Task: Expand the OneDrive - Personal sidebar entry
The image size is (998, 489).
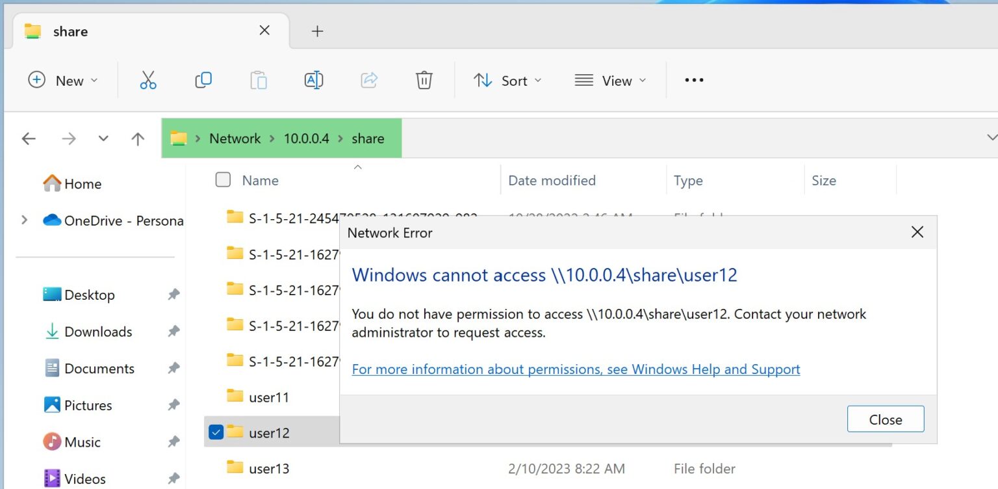Action: [x=25, y=220]
